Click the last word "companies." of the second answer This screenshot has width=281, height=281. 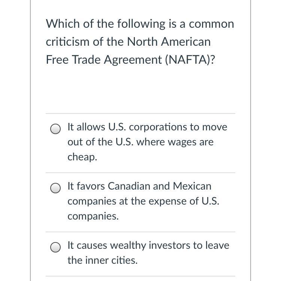coord(93,216)
